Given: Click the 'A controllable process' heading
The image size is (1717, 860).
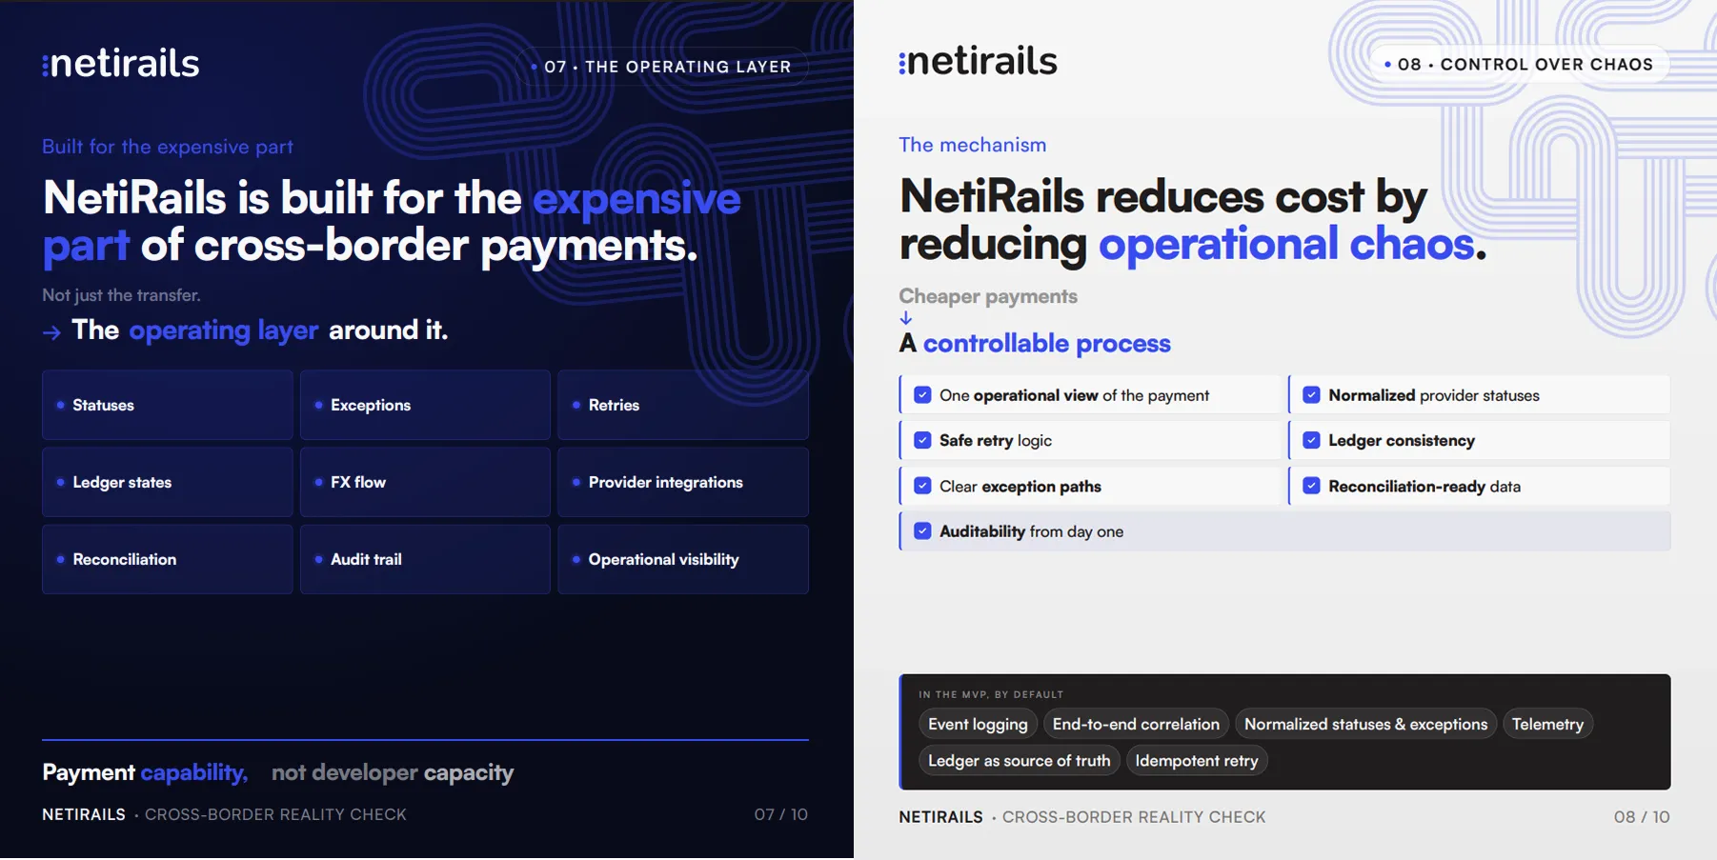Looking at the screenshot, I should pos(1035,343).
